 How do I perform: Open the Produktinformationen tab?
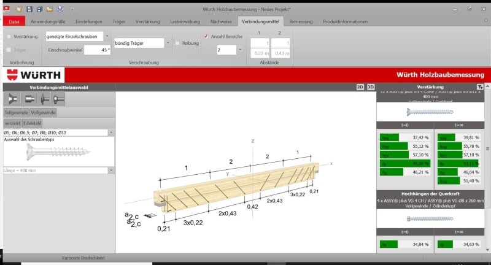[346, 21]
